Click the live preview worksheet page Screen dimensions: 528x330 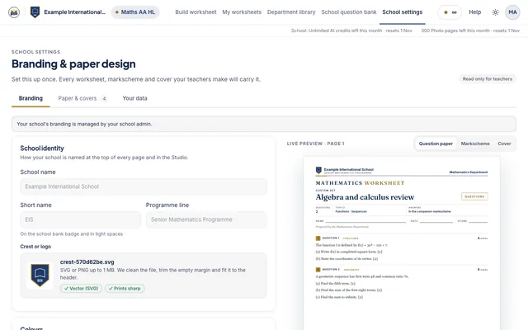[x=402, y=243]
